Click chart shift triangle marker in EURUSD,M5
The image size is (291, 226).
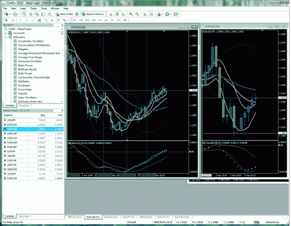262,30
